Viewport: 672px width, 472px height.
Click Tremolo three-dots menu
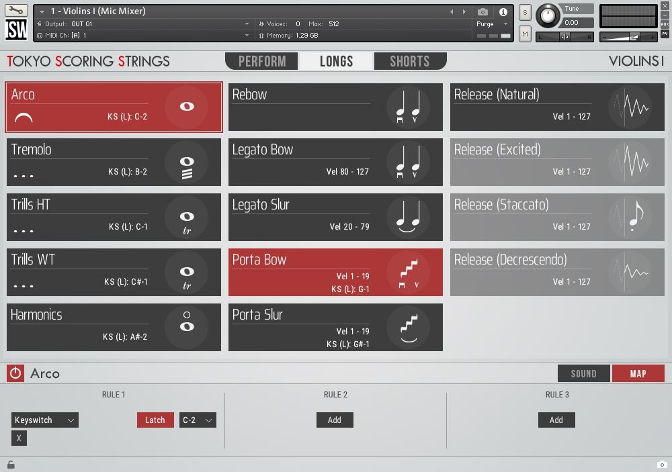(x=24, y=176)
